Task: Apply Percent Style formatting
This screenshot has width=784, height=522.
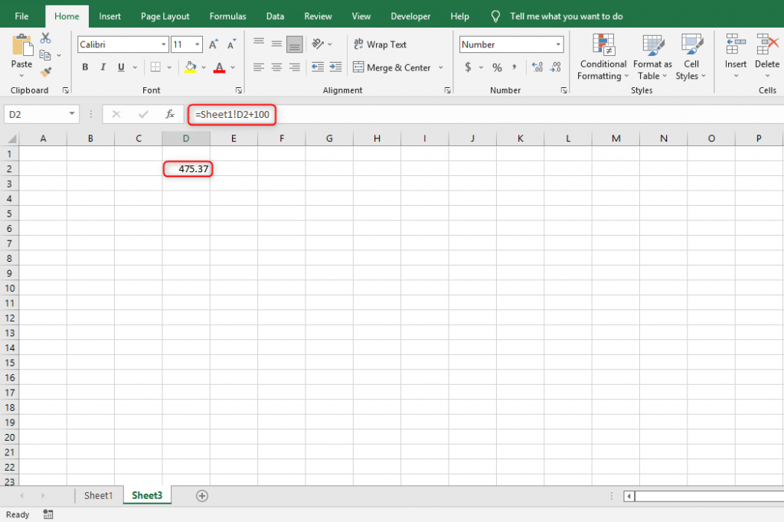Action: [496, 67]
